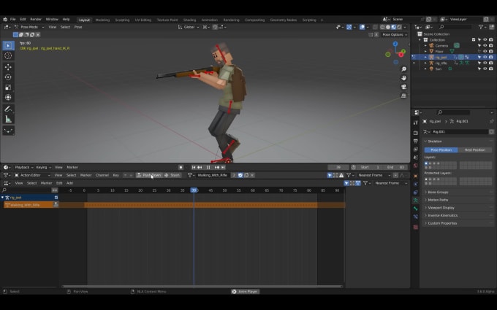Click the Walking_With_Rifle action channel row

31,205
